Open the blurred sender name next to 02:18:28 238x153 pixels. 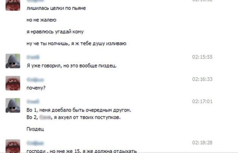coord(35,143)
